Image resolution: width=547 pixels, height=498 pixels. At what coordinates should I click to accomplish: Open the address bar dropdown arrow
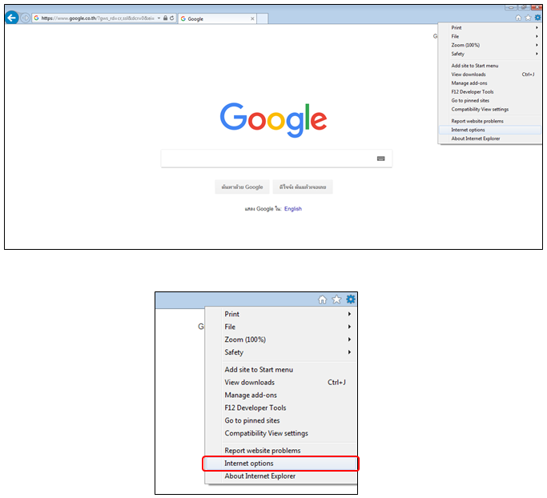click(159, 18)
